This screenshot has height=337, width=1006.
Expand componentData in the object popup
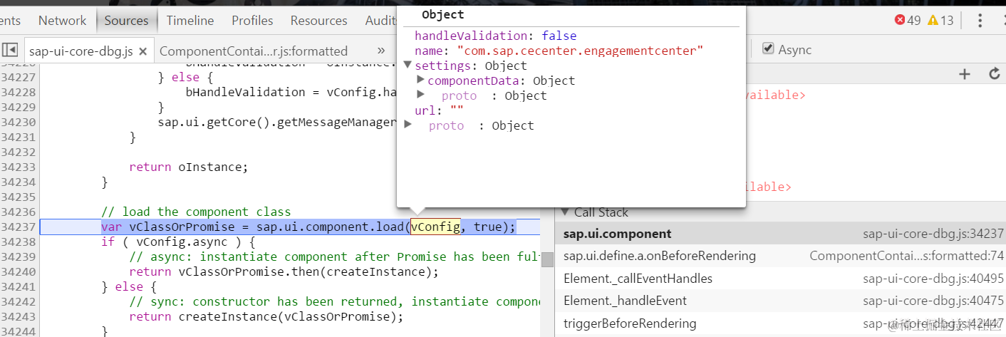point(420,80)
